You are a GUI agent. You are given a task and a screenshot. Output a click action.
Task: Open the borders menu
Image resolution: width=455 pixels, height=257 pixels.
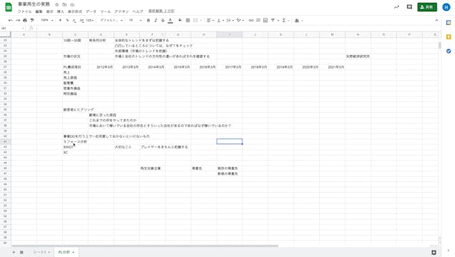coord(187,20)
